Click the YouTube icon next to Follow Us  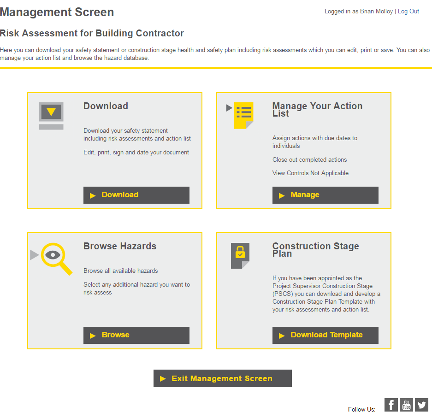[x=406, y=405]
